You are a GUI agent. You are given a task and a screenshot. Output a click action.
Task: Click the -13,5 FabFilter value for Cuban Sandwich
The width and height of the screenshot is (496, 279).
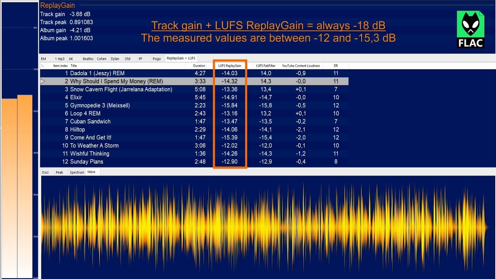pos(265,122)
